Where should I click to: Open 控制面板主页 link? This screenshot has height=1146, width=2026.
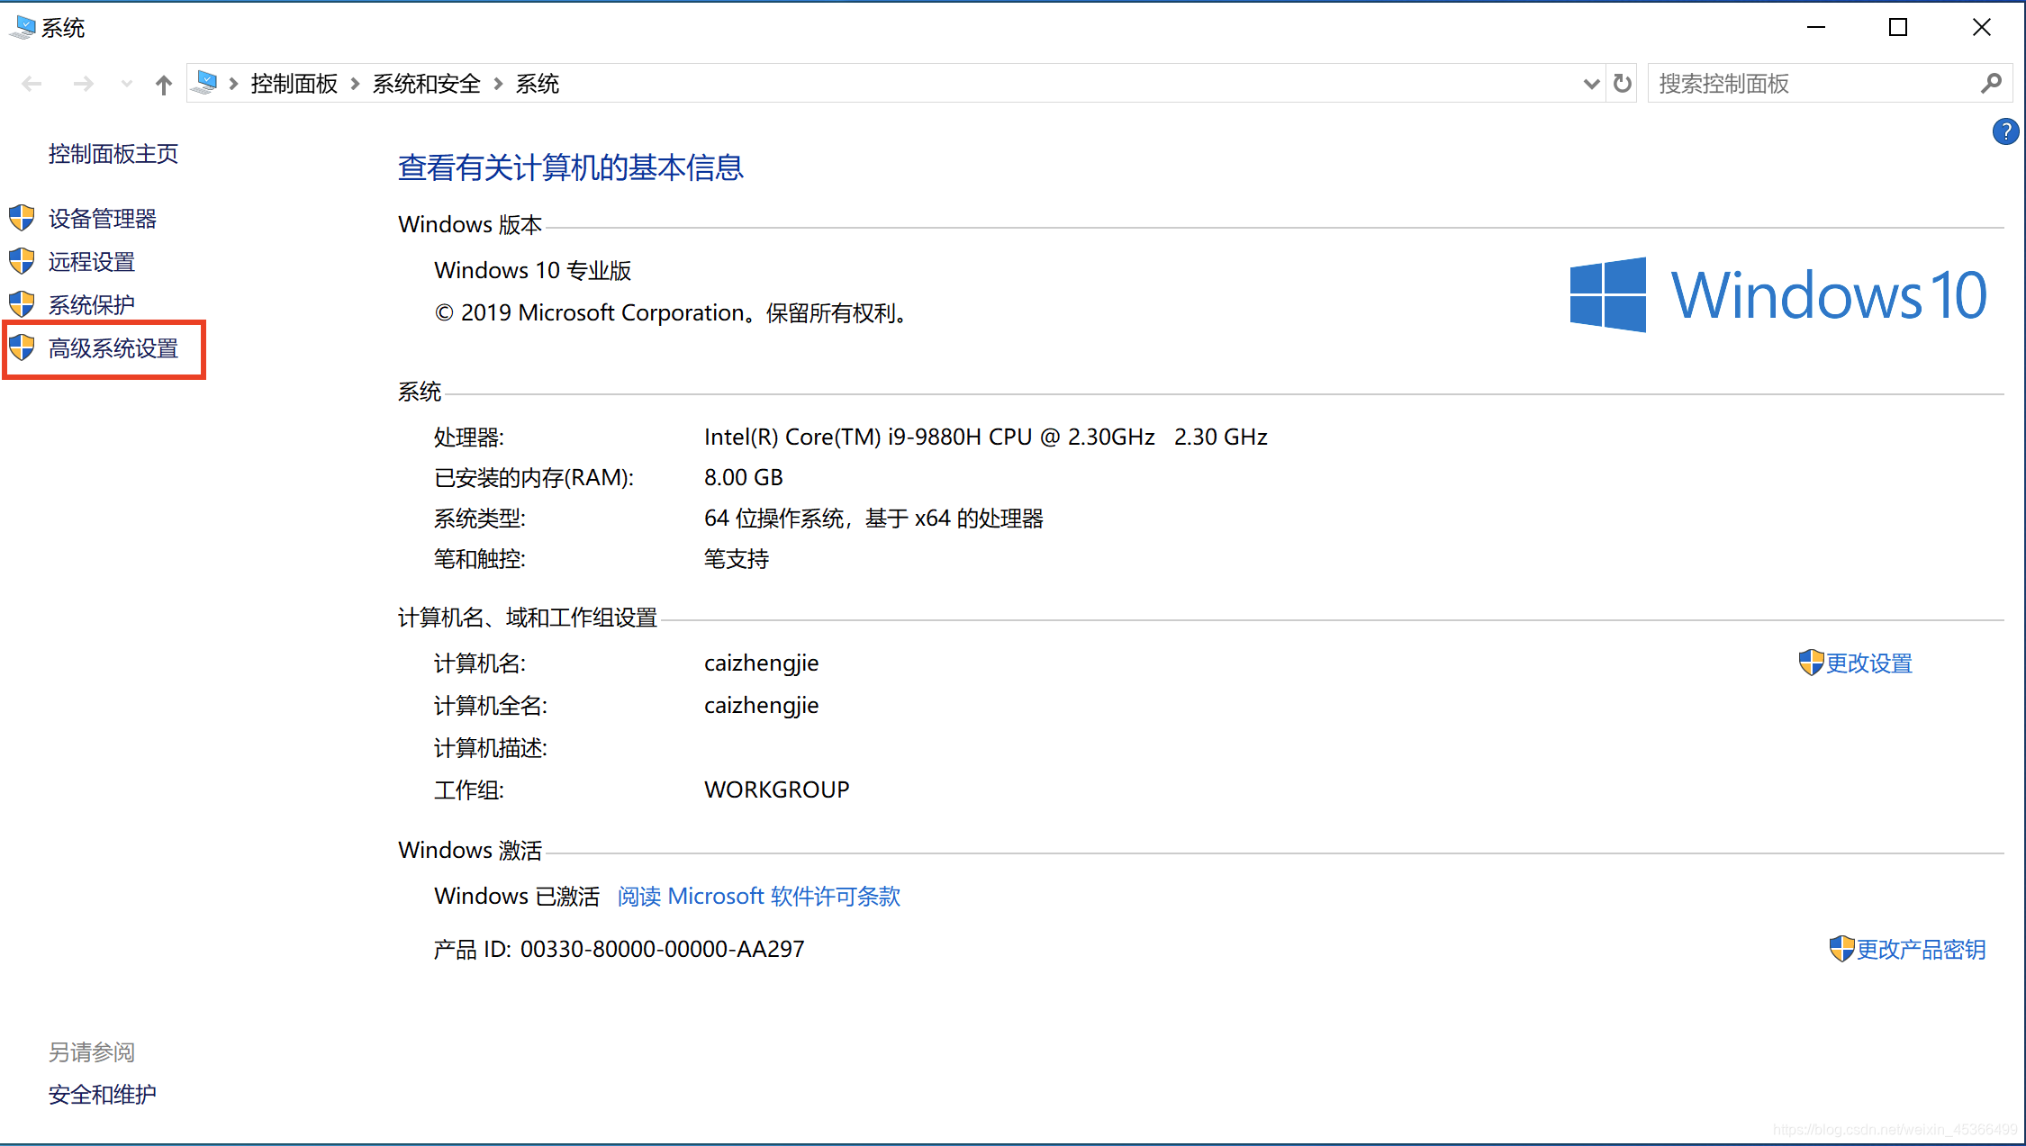click(113, 154)
